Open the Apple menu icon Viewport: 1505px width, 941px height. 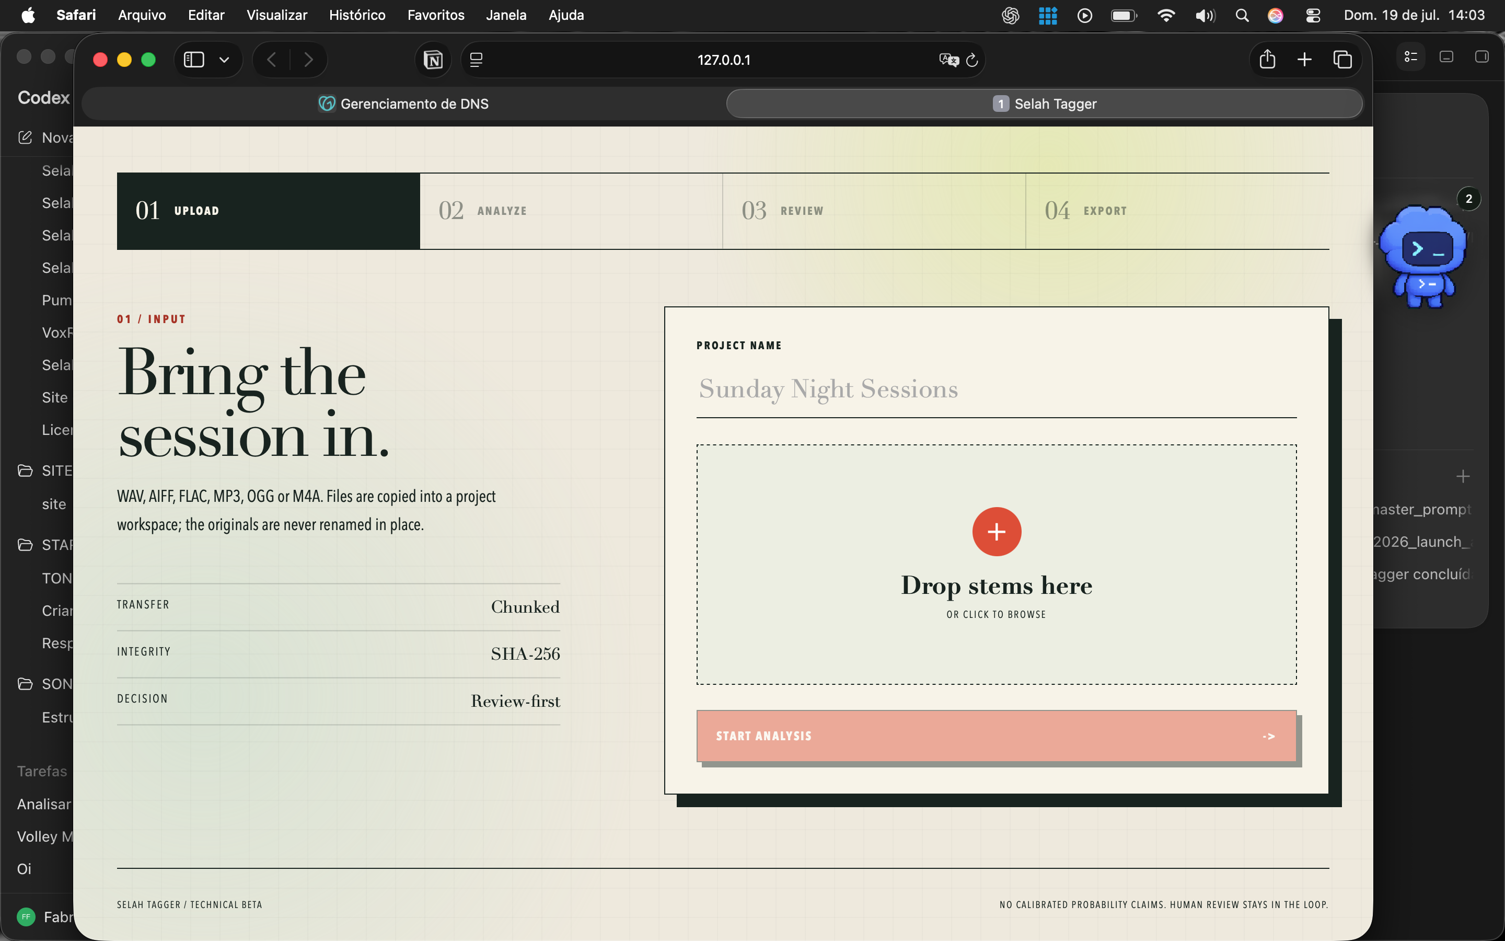tap(28, 15)
